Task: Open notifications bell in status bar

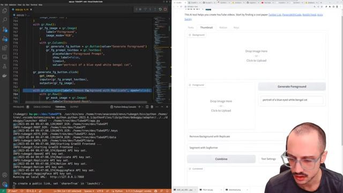Action: pos(167,191)
